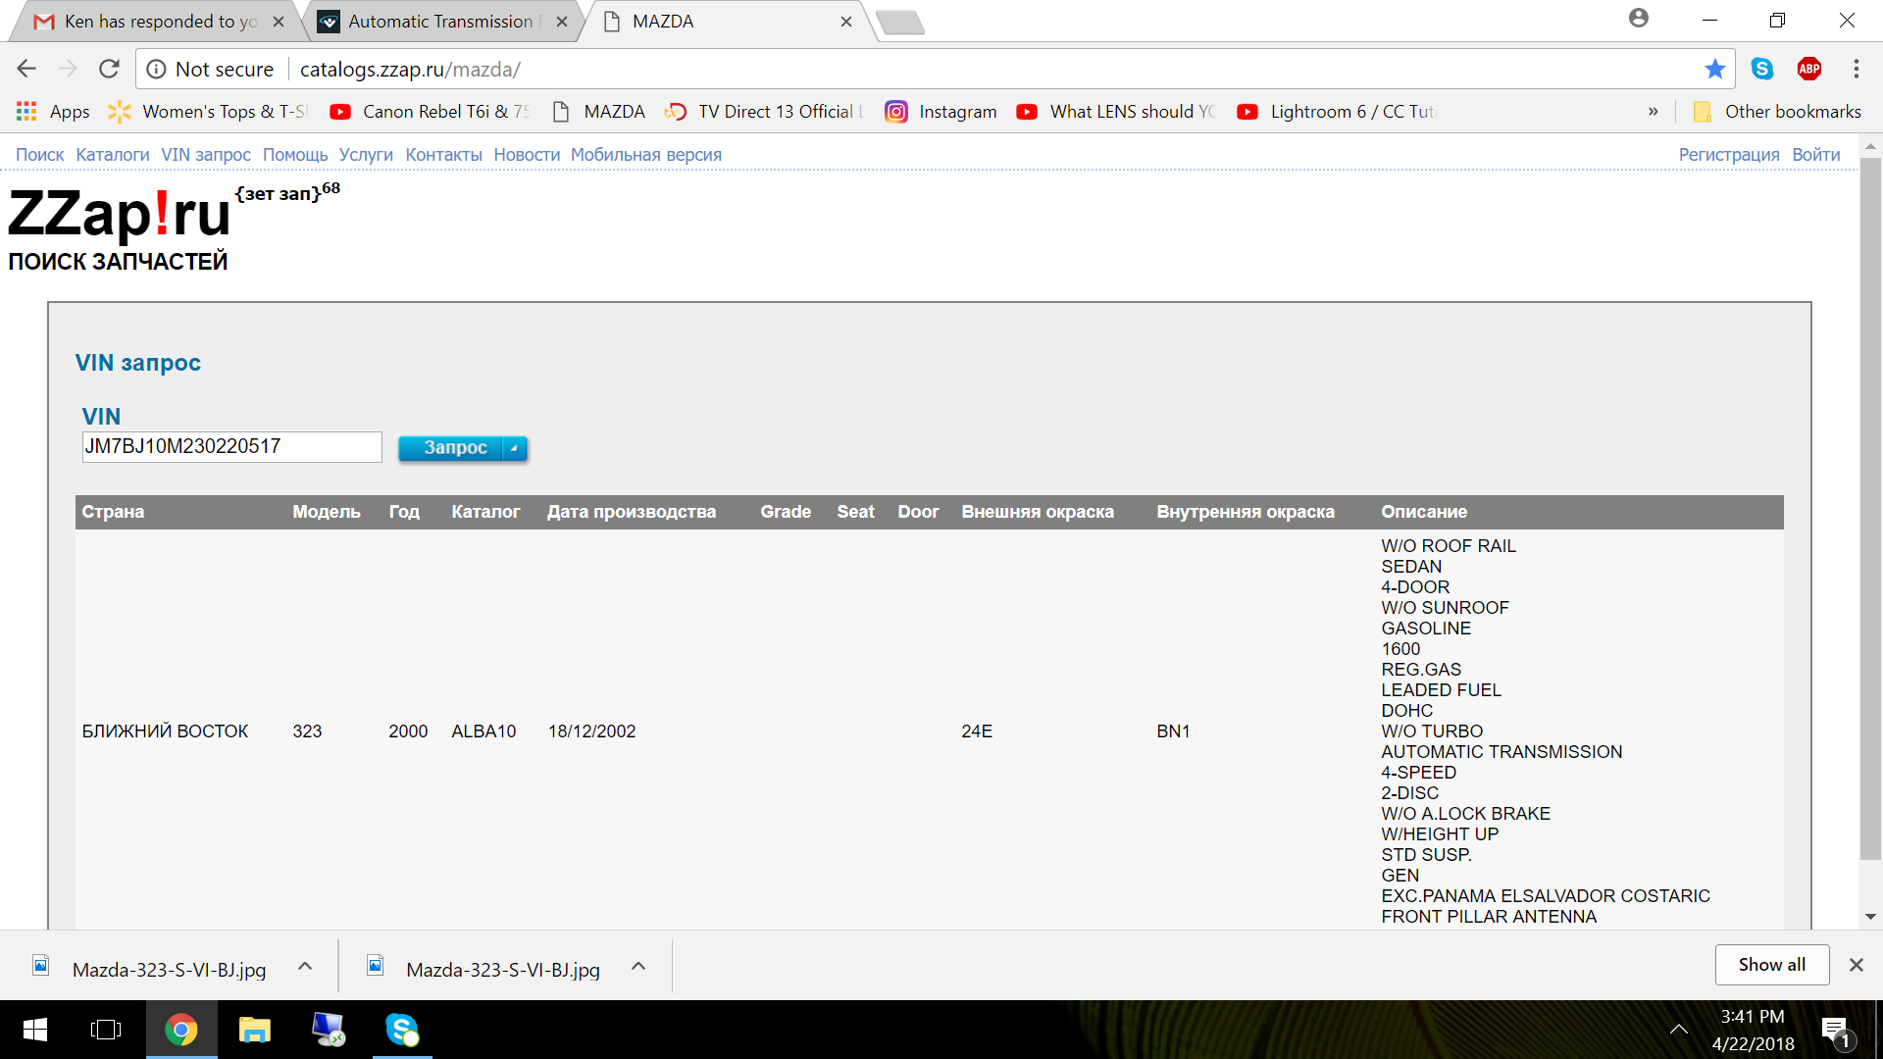
Task: Show hidden bookmarks with double chevron
Action: pyautogui.click(x=1654, y=112)
